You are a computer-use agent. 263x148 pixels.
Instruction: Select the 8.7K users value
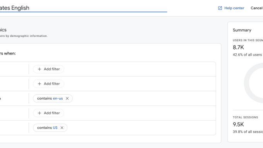click(238, 48)
